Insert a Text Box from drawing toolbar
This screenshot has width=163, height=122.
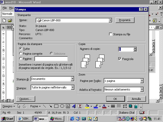(x=68, y=106)
